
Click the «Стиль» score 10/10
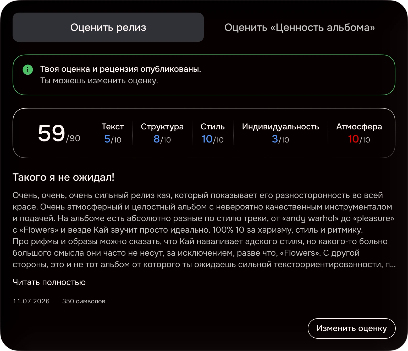click(x=213, y=139)
